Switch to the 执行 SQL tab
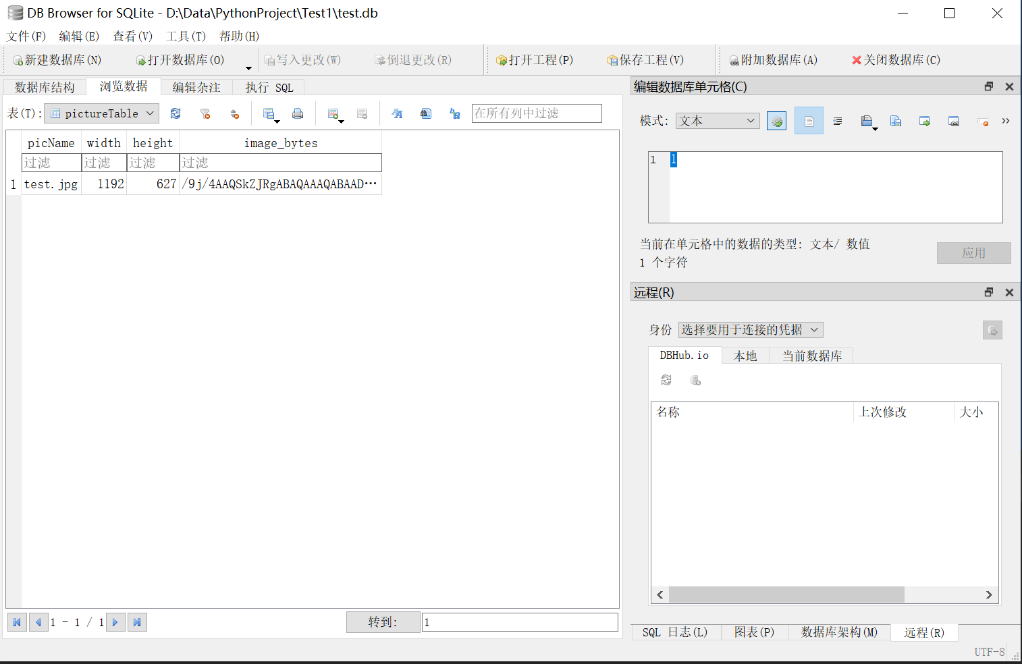The height and width of the screenshot is (664, 1022). click(269, 87)
